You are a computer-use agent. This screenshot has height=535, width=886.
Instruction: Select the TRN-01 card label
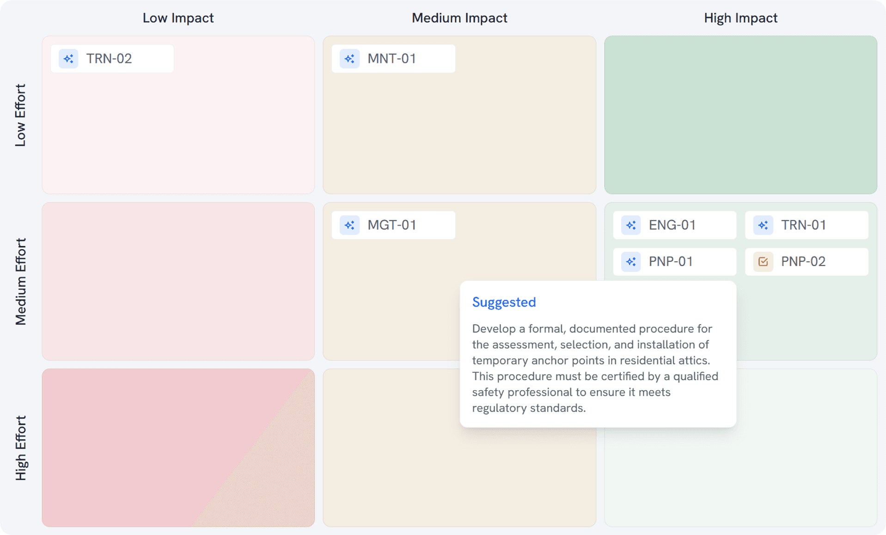coord(804,225)
